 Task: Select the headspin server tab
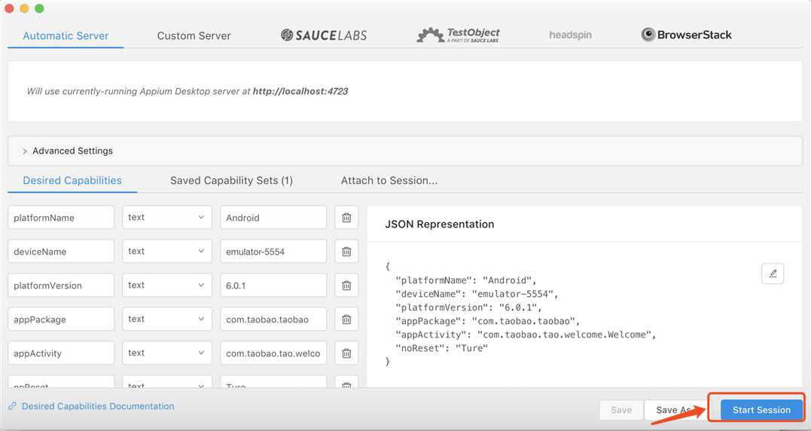tap(570, 35)
